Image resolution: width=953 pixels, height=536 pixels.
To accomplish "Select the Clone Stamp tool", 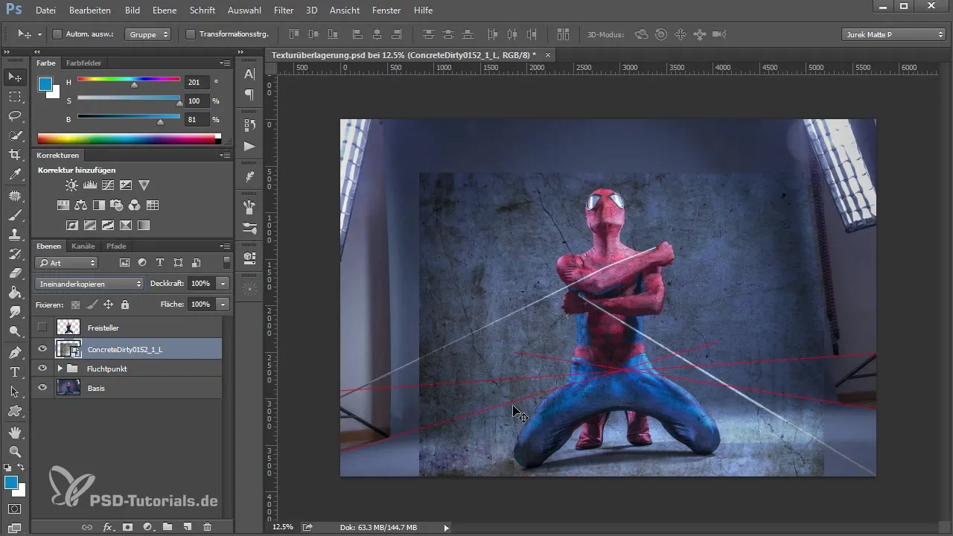I will [x=15, y=234].
